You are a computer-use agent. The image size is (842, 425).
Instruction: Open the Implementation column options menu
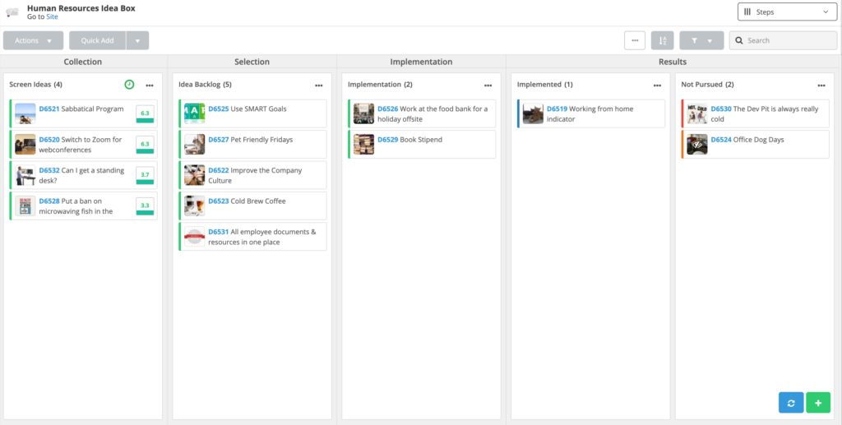[488, 85]
